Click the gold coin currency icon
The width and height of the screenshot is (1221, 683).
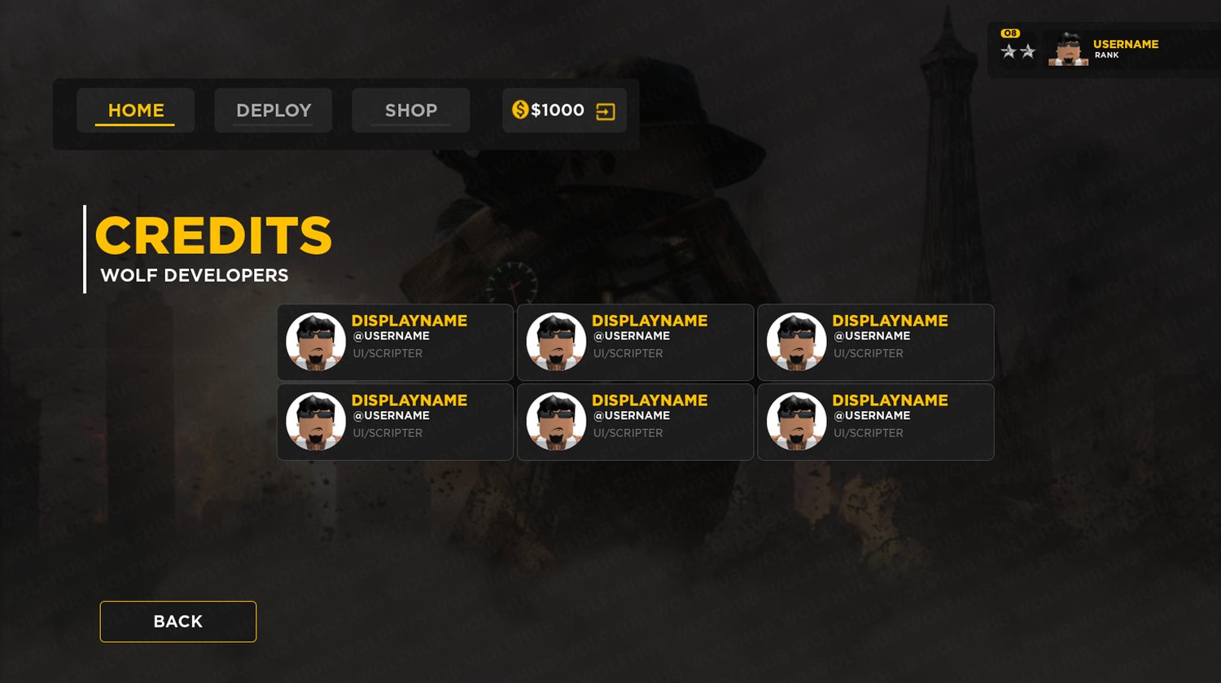tap(520, 109)
